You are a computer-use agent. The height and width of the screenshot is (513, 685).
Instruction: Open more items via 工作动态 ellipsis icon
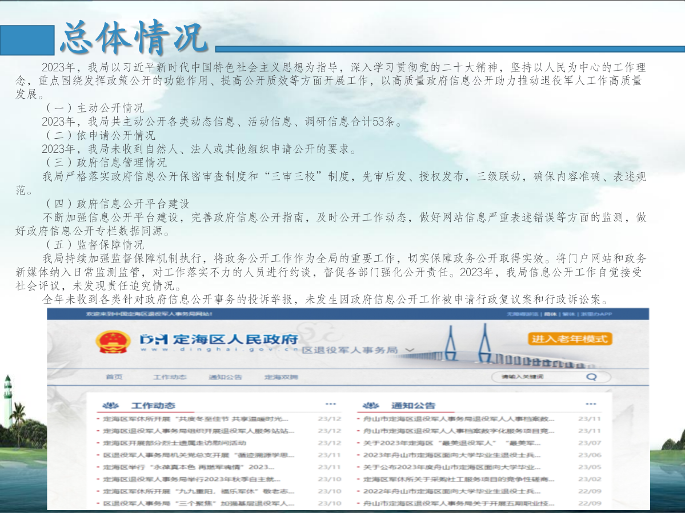(330, 403)
